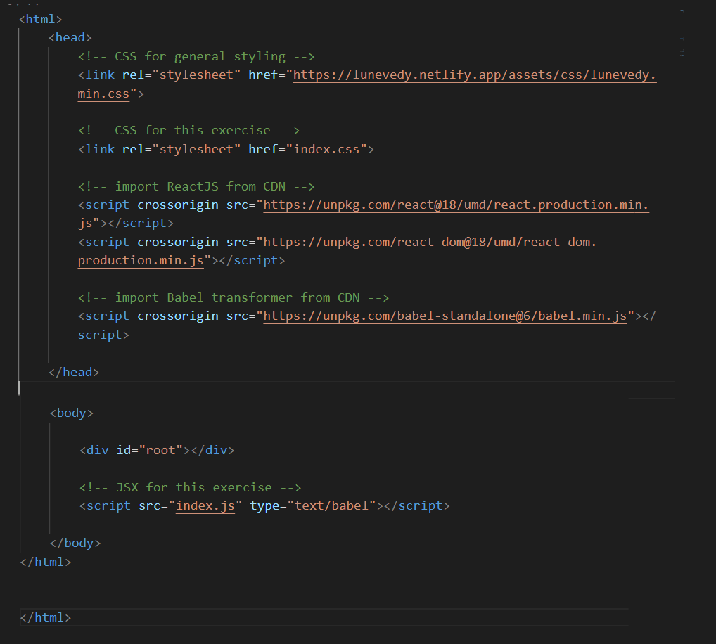Click the "CSS for this exercise" comment
Screen dimensions: 716x644
tap(188, 130)
